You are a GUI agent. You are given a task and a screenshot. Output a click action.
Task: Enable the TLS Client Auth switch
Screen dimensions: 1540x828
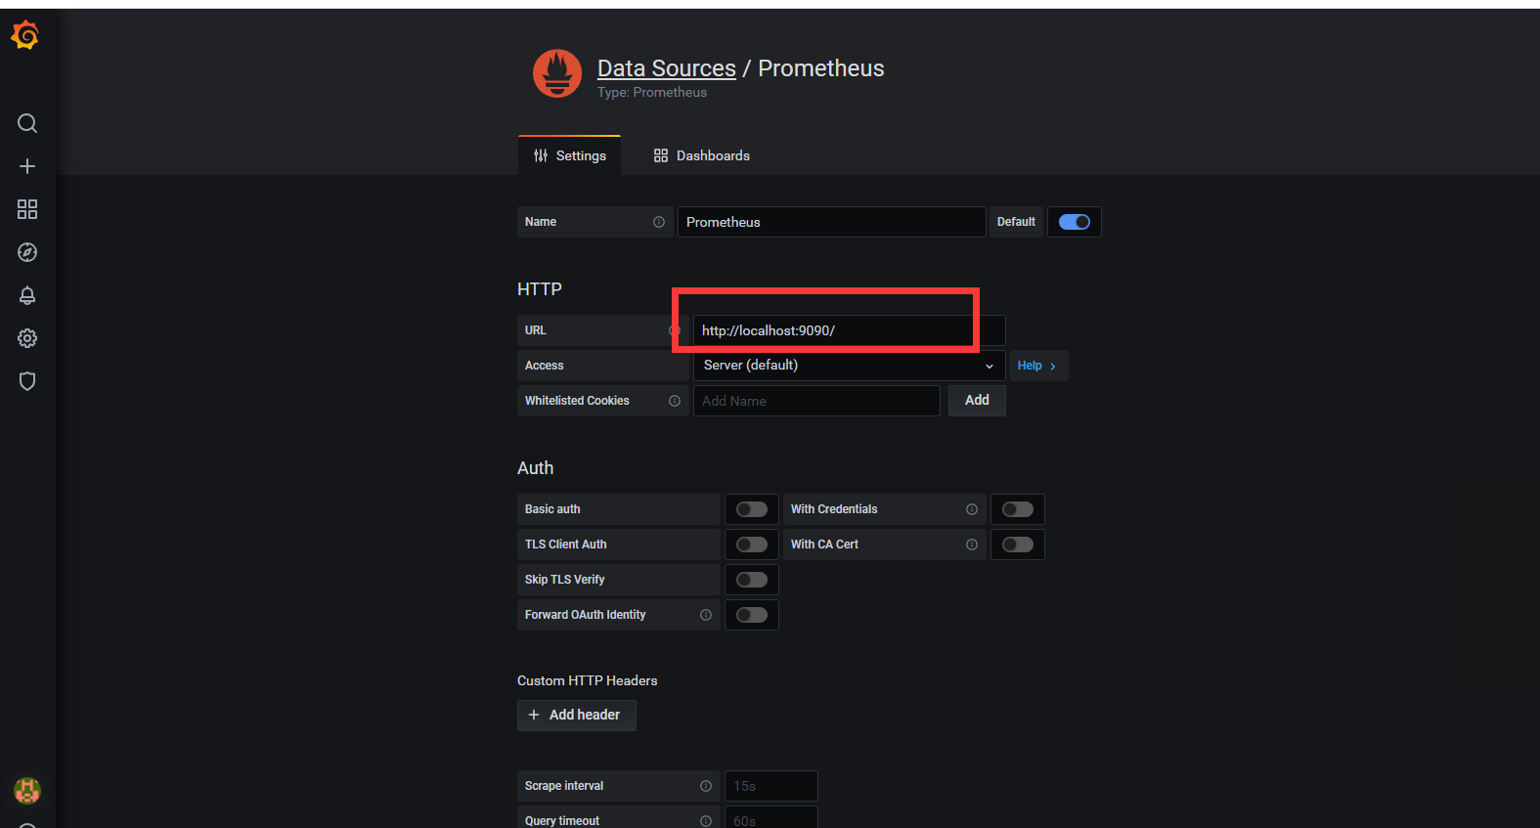[x=752, y=545]
